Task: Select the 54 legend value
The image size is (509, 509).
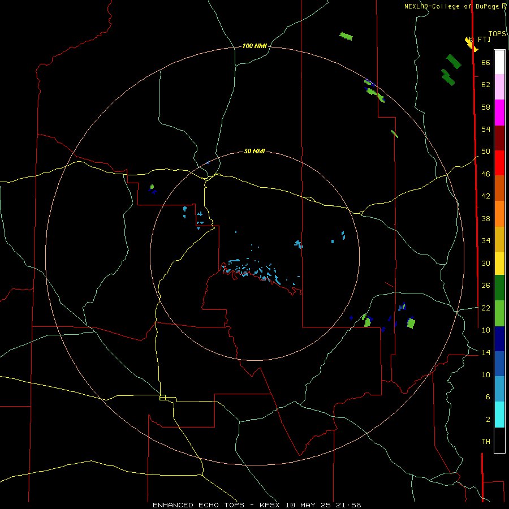Action: pos(486,129)
